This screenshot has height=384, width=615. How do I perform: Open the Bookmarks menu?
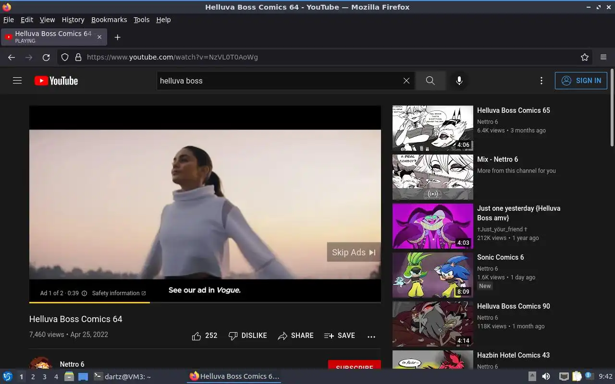(x=109, y=20)
